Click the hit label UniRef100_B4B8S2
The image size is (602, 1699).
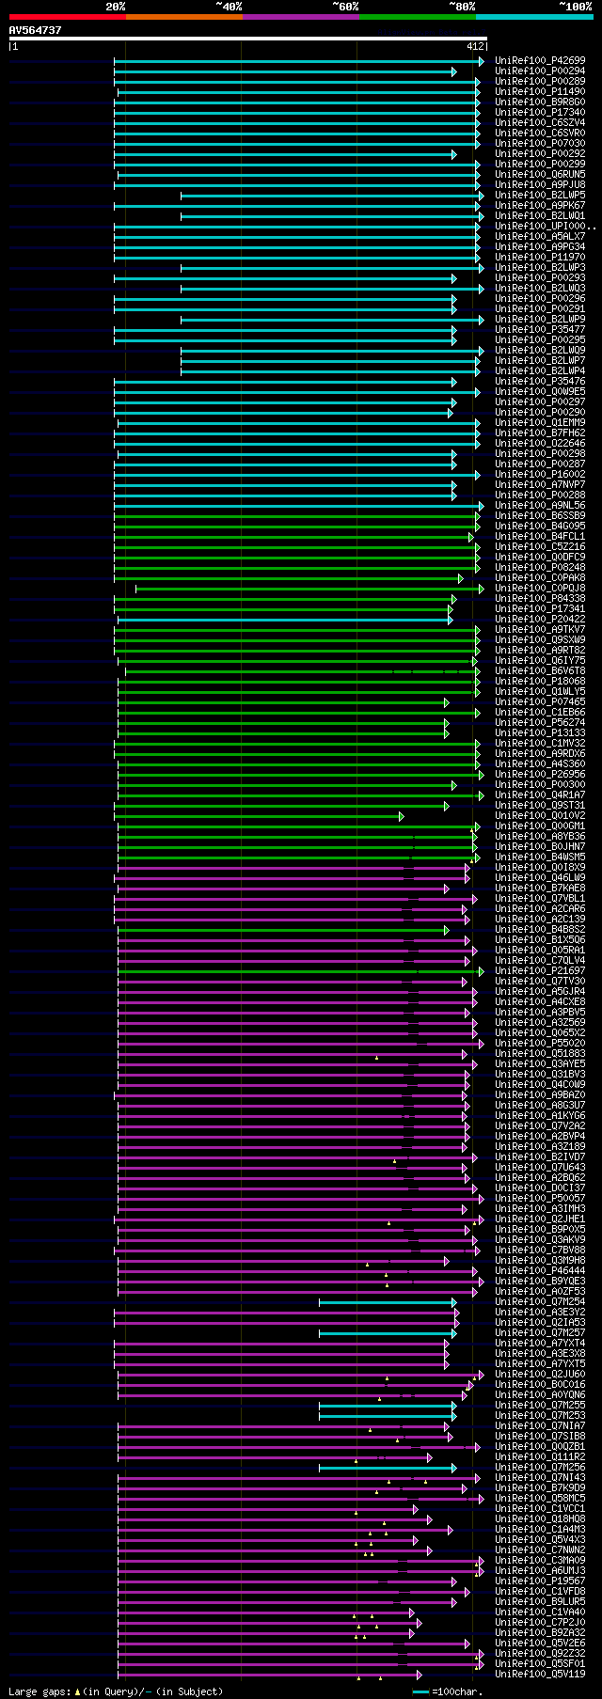(540, 930)
